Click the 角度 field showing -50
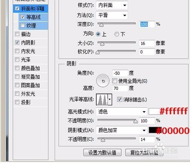Viewport: 190px width, 164px height. [x=120, y=73]
